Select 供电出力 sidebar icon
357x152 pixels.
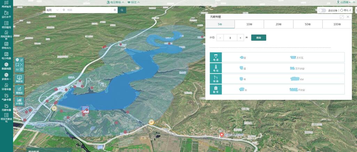click(x=6, y=45)
